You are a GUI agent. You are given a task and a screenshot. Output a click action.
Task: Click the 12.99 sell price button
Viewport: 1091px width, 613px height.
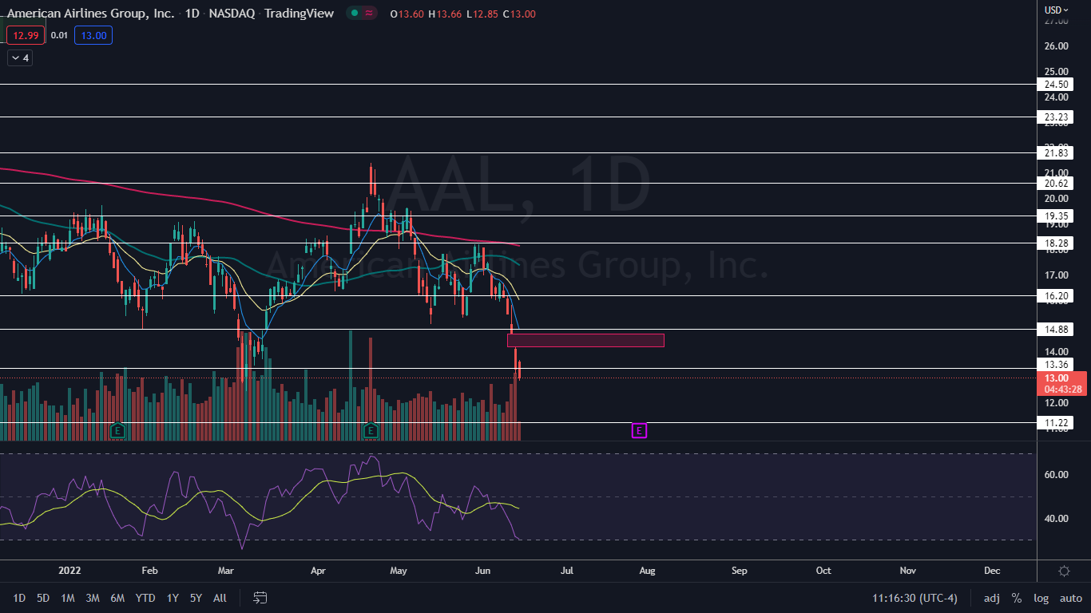click(26, 35)
